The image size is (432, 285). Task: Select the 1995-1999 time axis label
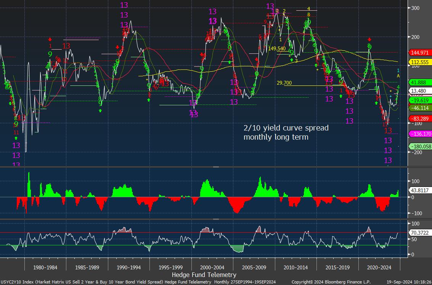(x=171, y=267)
